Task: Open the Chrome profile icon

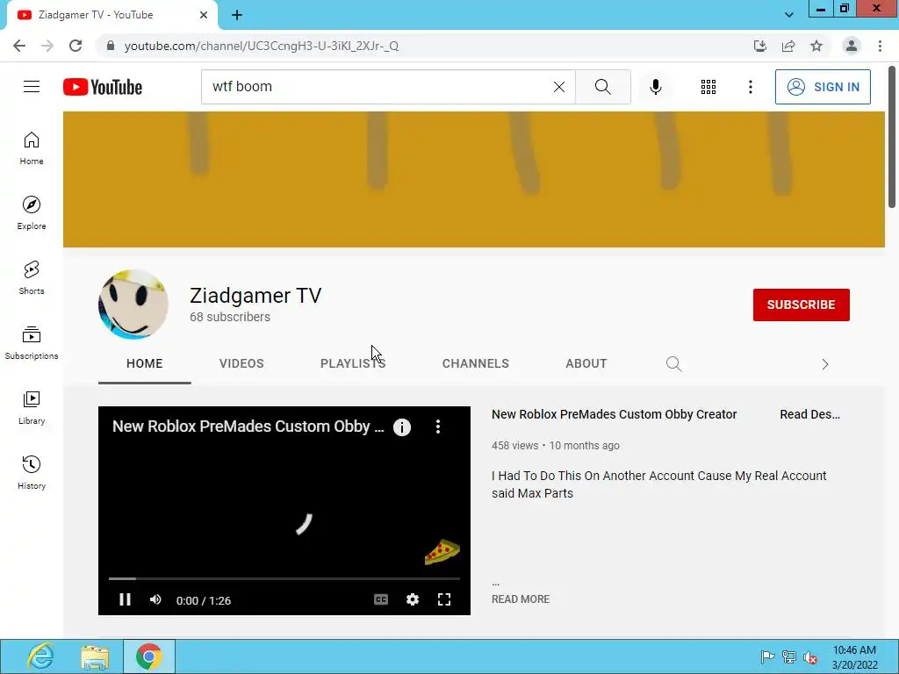Action: click(x=852, y=46)
